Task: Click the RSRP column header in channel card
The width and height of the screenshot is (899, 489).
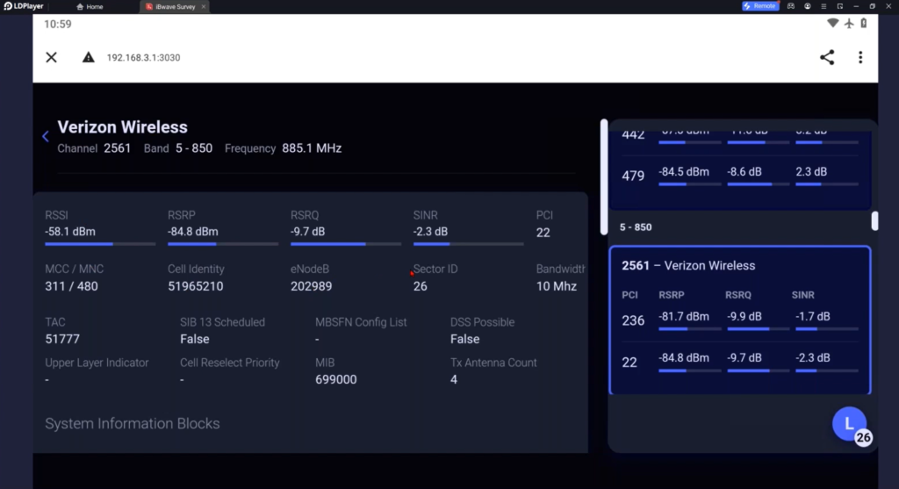Action: click(672, 295)
